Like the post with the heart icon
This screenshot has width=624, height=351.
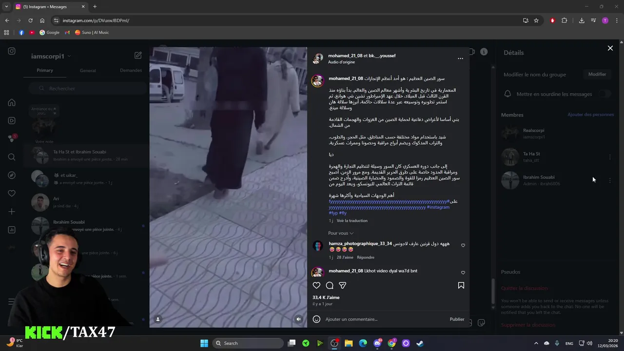coord(316,285)
